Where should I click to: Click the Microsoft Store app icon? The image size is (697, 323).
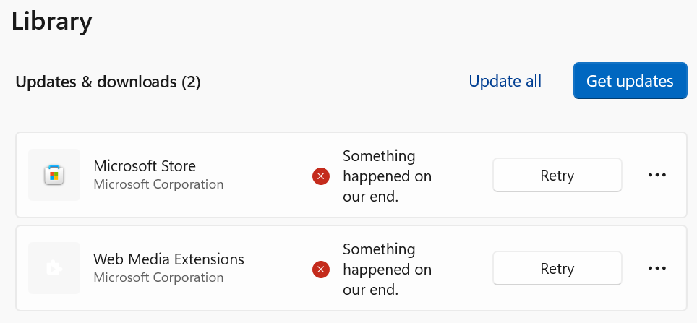(x=54, y=175)
